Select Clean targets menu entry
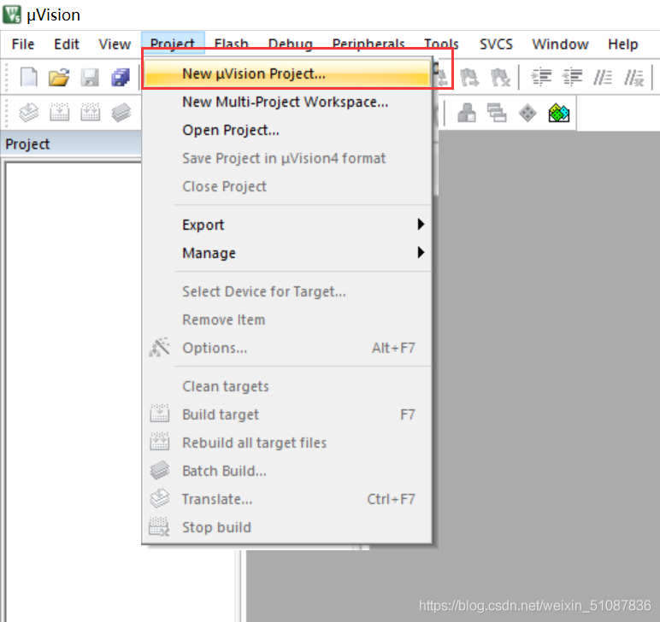The height and width of the screenshot is (622, 660). 286,386
